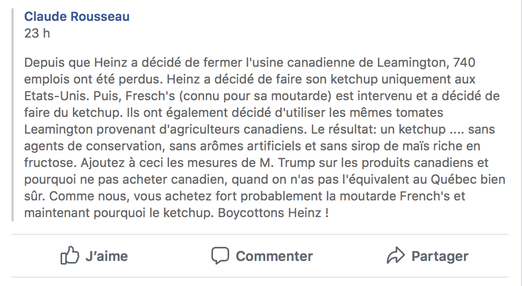Click the vertical quote bar beside post
Screen dimensions: 522x286
point(13,115)
